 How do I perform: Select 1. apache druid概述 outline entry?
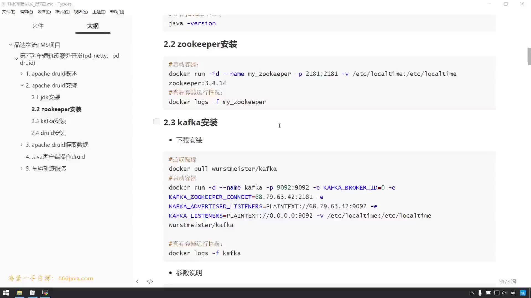[x=51, y=74]
